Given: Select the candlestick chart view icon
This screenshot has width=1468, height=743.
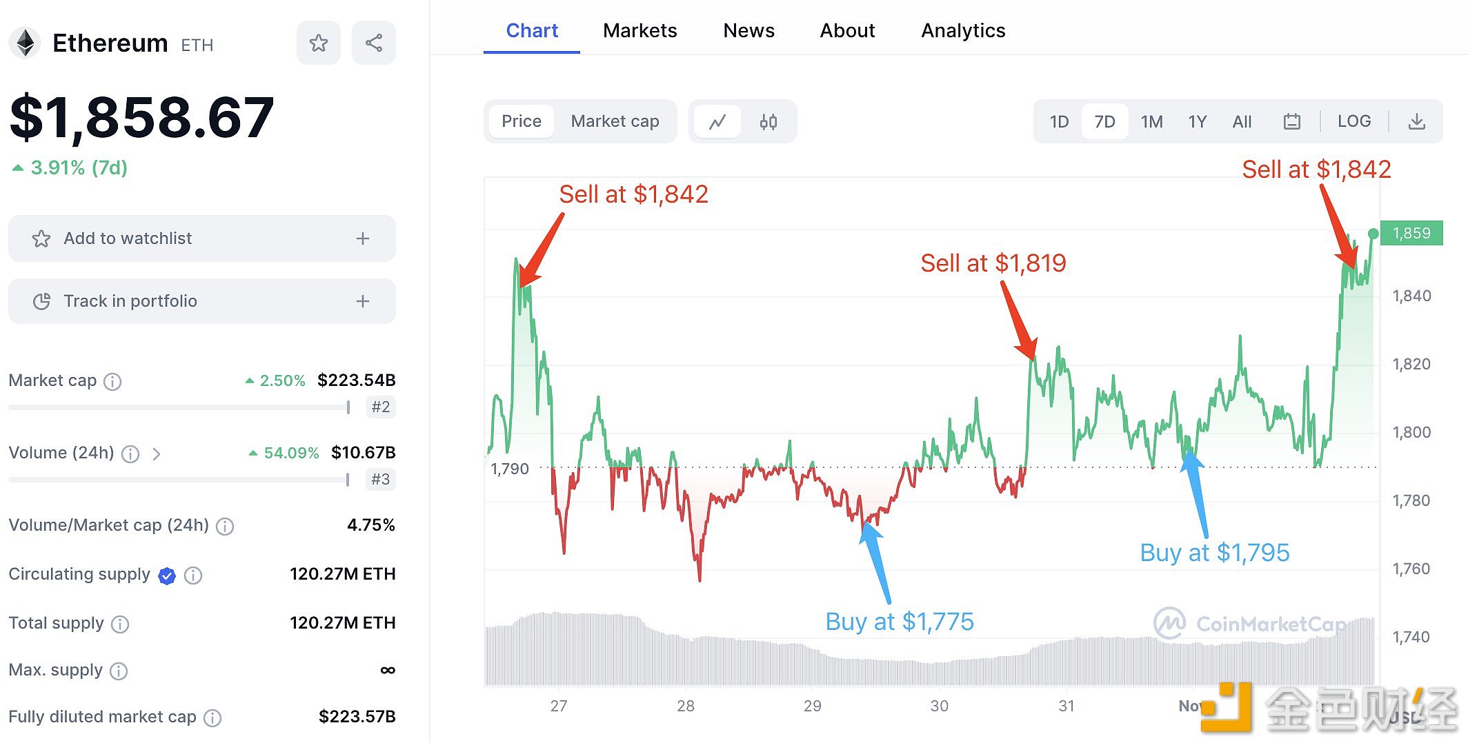Looking at the screenshot, I should coord(768,122).
